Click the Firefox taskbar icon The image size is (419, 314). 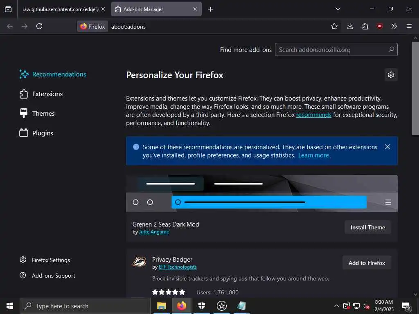(x=182, y=306)
